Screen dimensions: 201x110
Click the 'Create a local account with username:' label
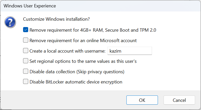[67, 51]
